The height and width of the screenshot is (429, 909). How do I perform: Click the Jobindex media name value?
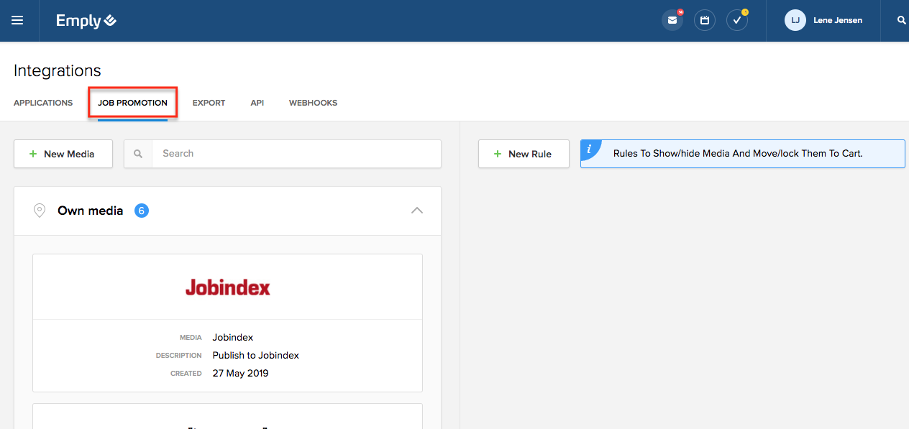[x=233, y=337]
